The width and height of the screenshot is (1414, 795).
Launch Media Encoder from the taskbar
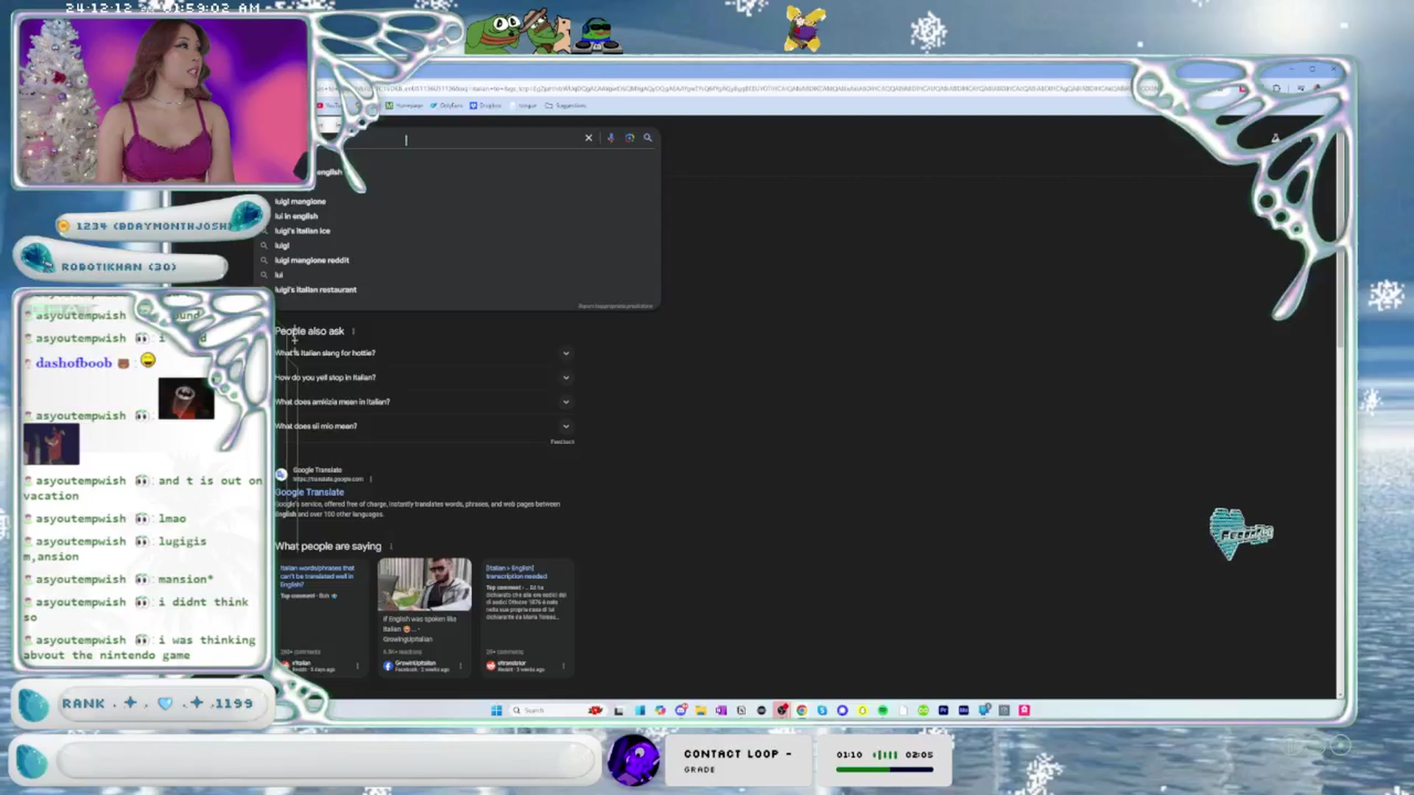pyautogui.click(x=963, y=710)
